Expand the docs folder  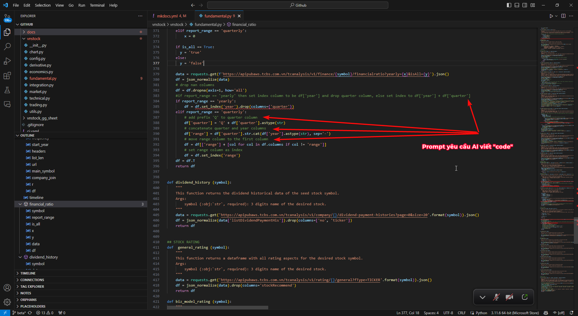coord(81,32)
